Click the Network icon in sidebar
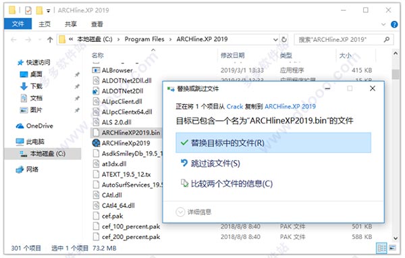 [20, 170]
